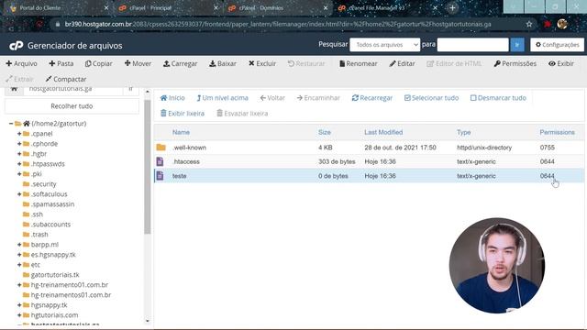
Task: Open Permissões for the selected file
Action: (x=515, y=63)
